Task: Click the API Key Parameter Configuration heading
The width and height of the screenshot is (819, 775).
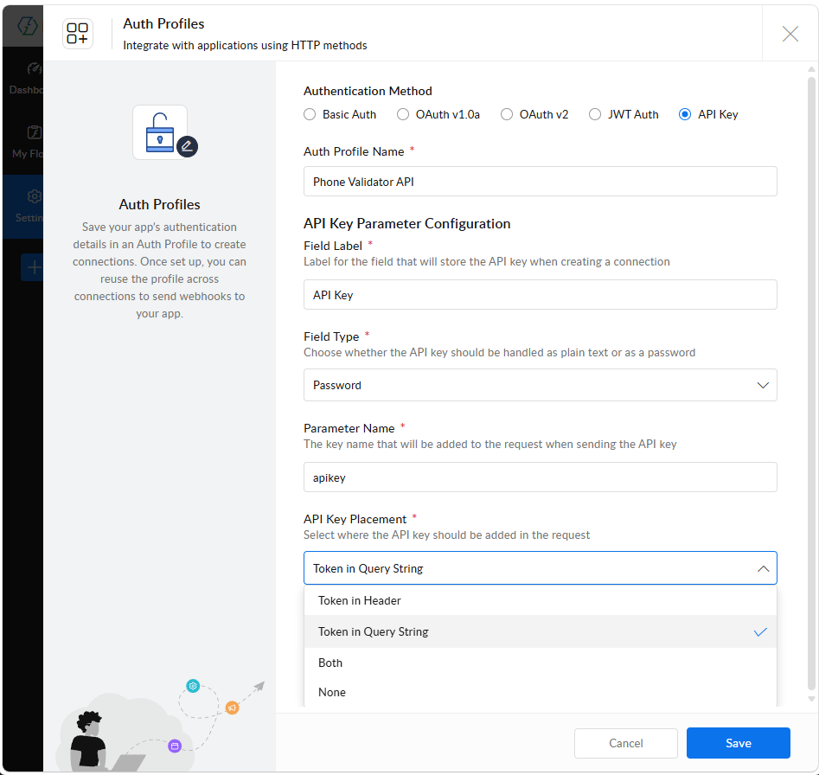Action: (406, 223)
